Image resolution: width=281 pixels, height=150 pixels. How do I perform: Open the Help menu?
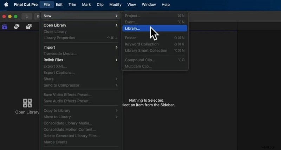pos(165,5)
